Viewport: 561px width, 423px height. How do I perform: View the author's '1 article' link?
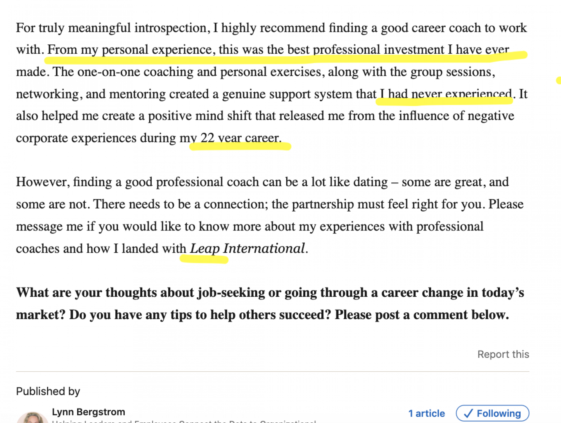[426, 413]
